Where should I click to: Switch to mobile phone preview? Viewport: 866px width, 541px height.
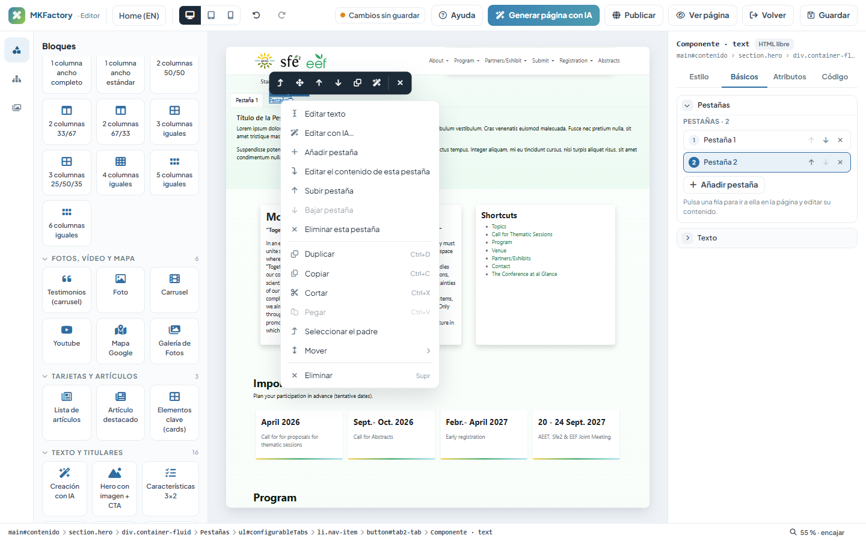[230, 15]
